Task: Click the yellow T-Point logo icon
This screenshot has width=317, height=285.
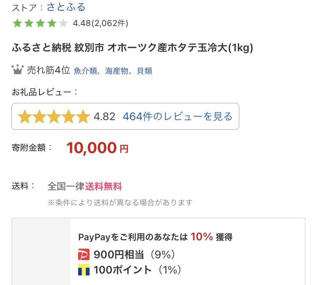Action: 83,270
